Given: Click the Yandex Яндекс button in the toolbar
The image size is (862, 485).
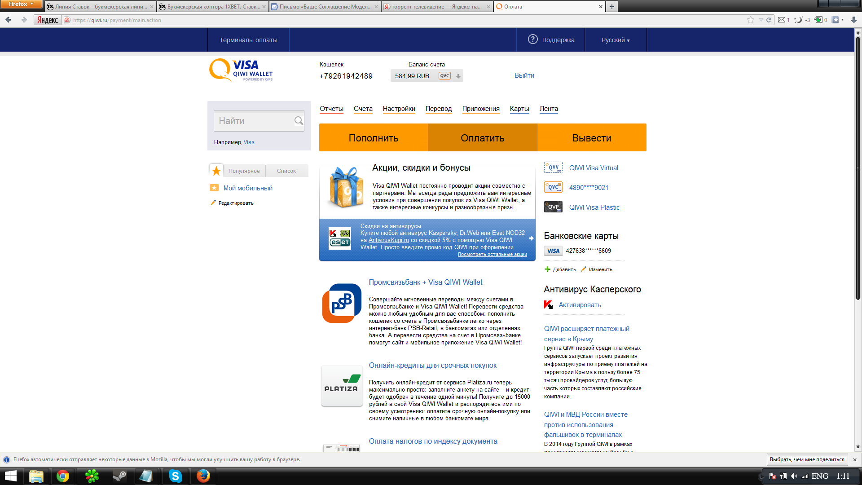Looking at the screenshot, I should [47, 20].
